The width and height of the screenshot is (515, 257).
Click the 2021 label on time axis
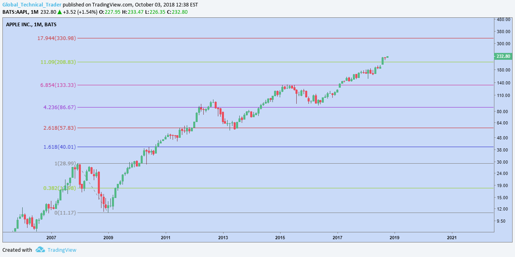coord(452,238)
